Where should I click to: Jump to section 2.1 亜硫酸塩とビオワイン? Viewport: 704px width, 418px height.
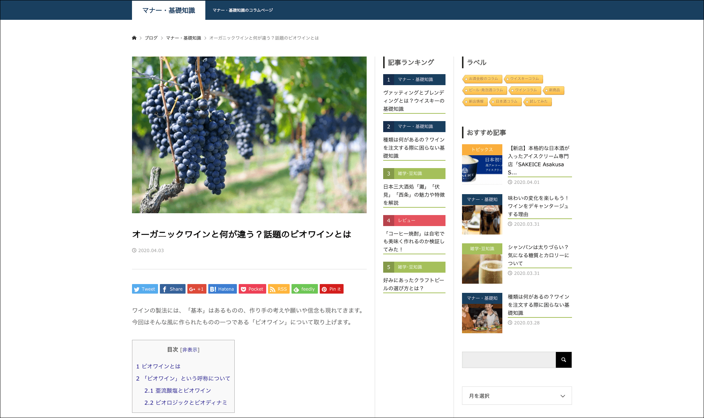177,390
